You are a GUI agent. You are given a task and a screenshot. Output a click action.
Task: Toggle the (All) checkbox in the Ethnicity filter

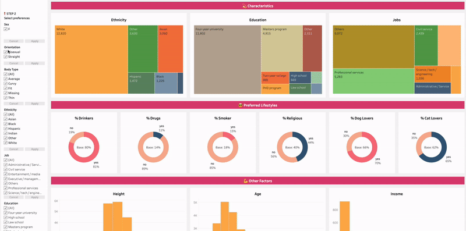pos(5,115)
